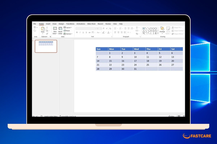Toggle Strikethrough formatting

click(90, 32)
